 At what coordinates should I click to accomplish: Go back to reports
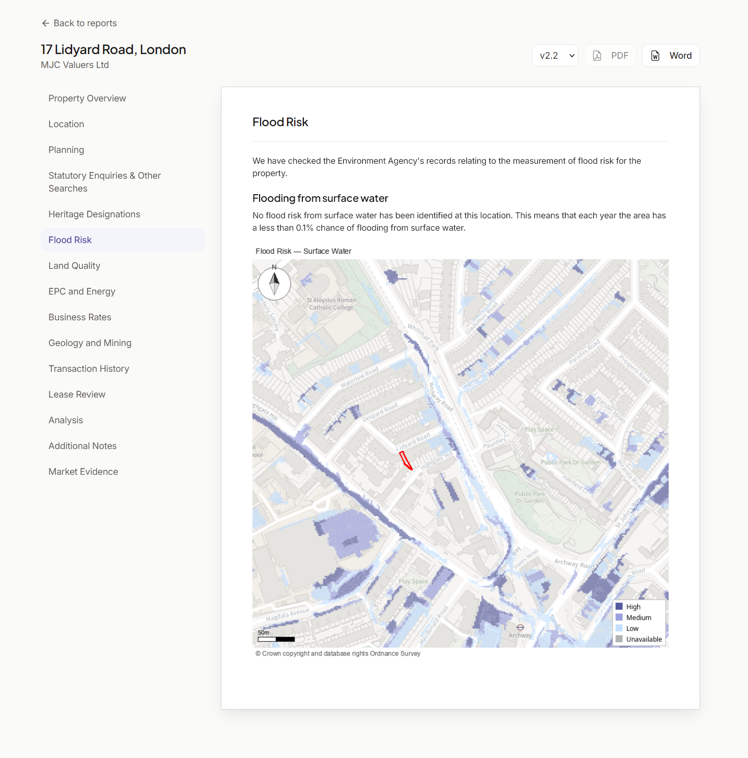[79, 23]
